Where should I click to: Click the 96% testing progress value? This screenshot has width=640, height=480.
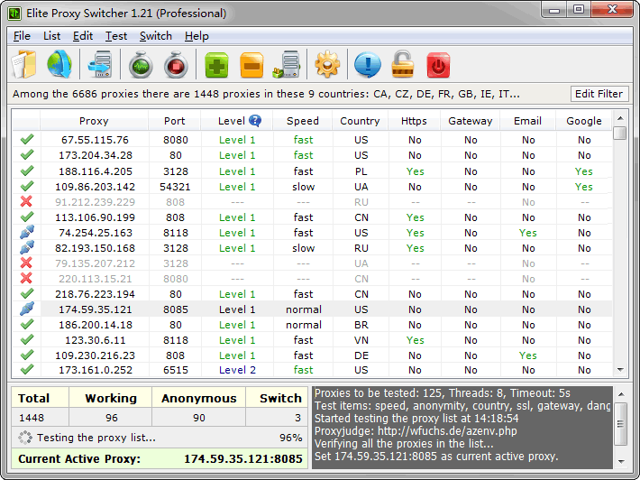tap(290, 438)
